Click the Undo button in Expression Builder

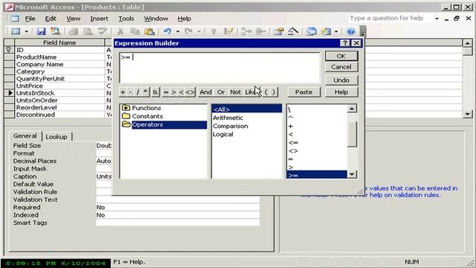click(x=341, y=80)
